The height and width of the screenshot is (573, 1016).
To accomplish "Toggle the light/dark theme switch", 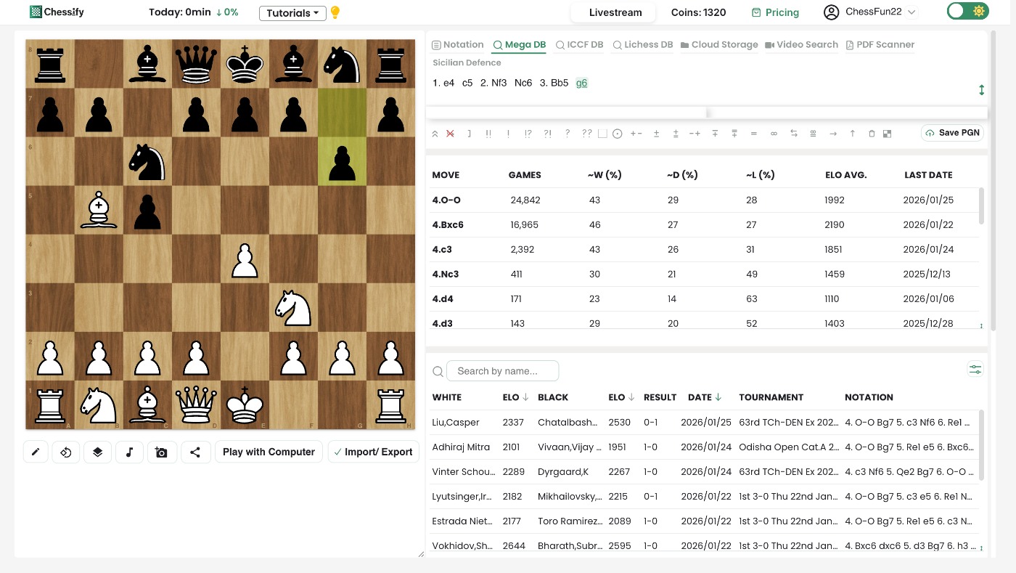I will [x=967, y=12].
